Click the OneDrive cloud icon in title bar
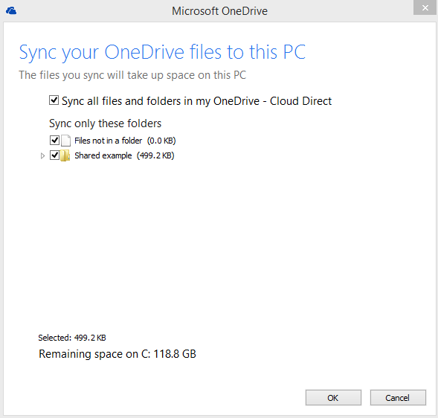 click(x=11, y=11)
